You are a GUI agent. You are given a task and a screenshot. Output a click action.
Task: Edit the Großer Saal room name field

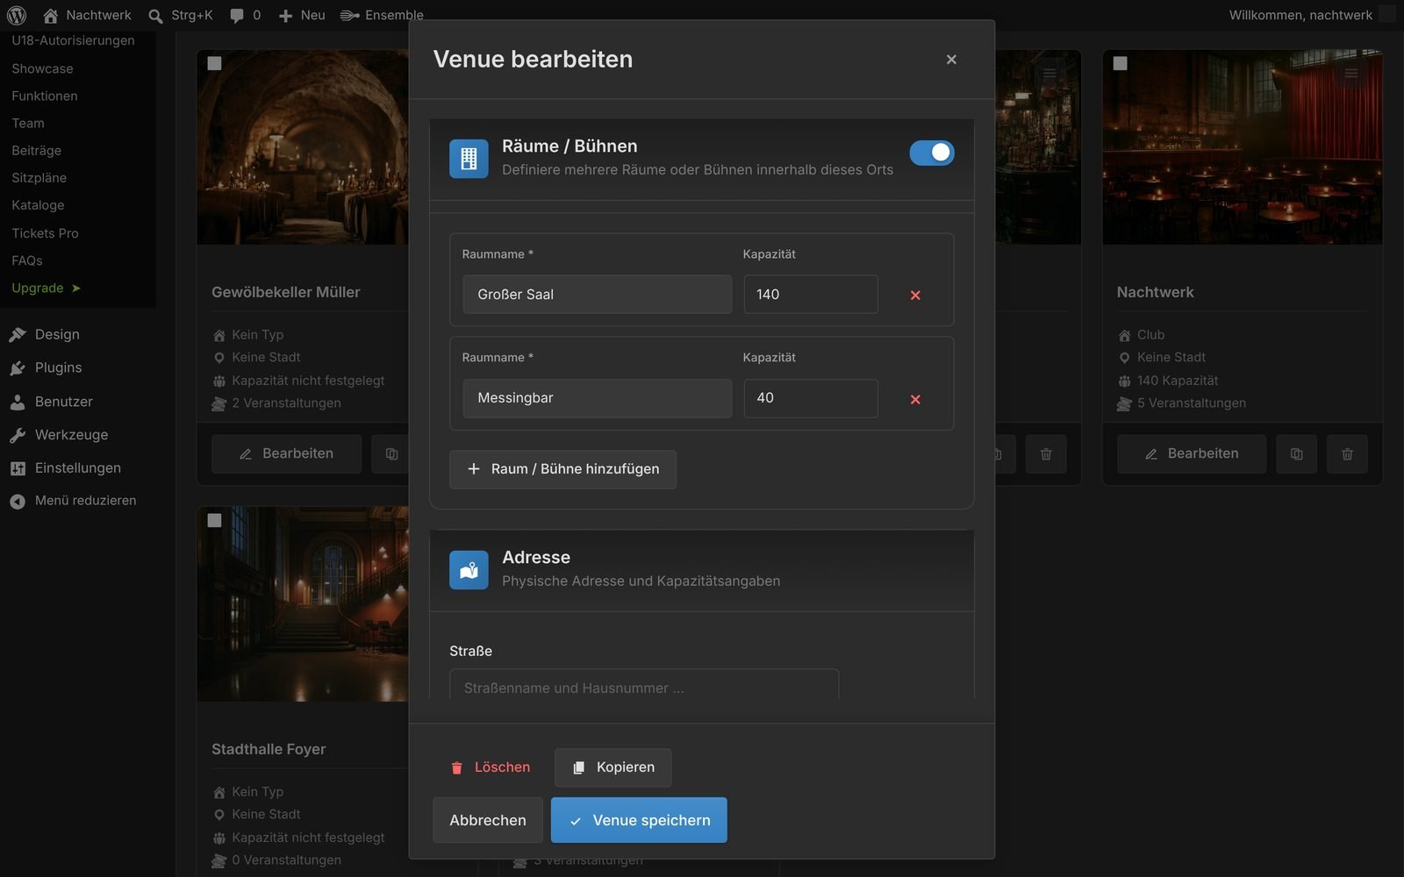click(598, 295)
